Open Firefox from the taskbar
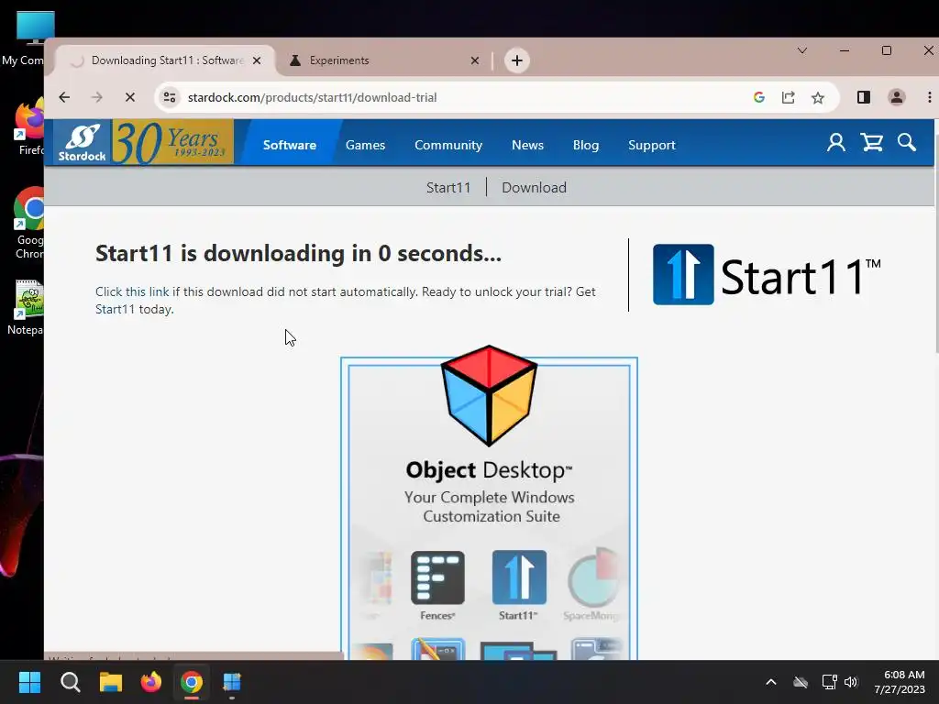Viewport: 939px width, 704px height. [151, 682]
